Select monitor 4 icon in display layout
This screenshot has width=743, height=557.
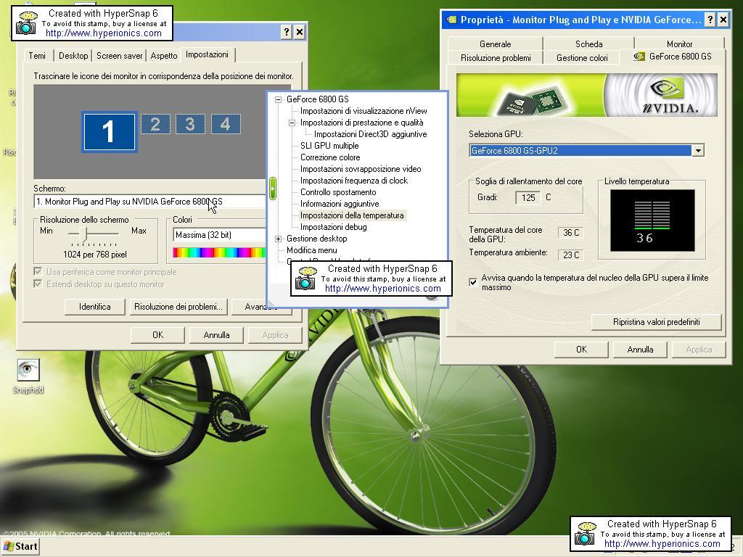pos(226,124)
